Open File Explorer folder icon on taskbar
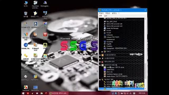The height and width of the screenshot is (95, 169). pyautogui.click(x=42, y=93)
